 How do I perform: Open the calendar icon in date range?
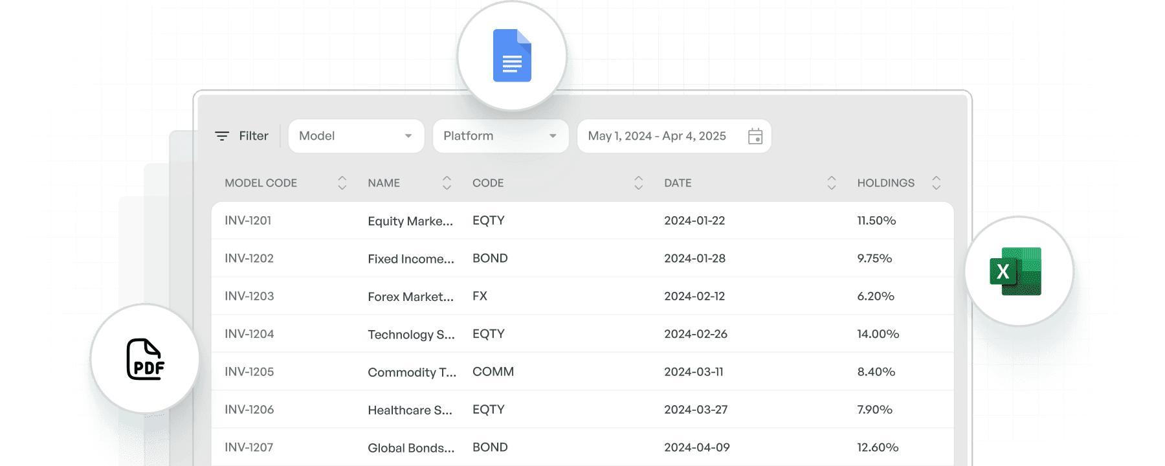(755, 136)
